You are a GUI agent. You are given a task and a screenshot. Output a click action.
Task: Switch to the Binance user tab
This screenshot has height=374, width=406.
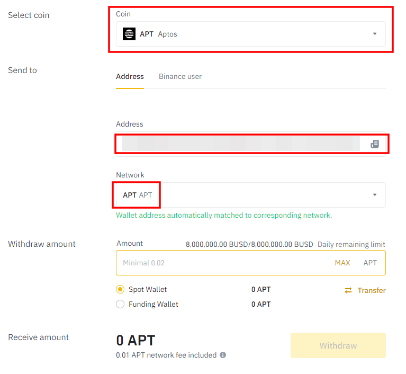[180, 76]
